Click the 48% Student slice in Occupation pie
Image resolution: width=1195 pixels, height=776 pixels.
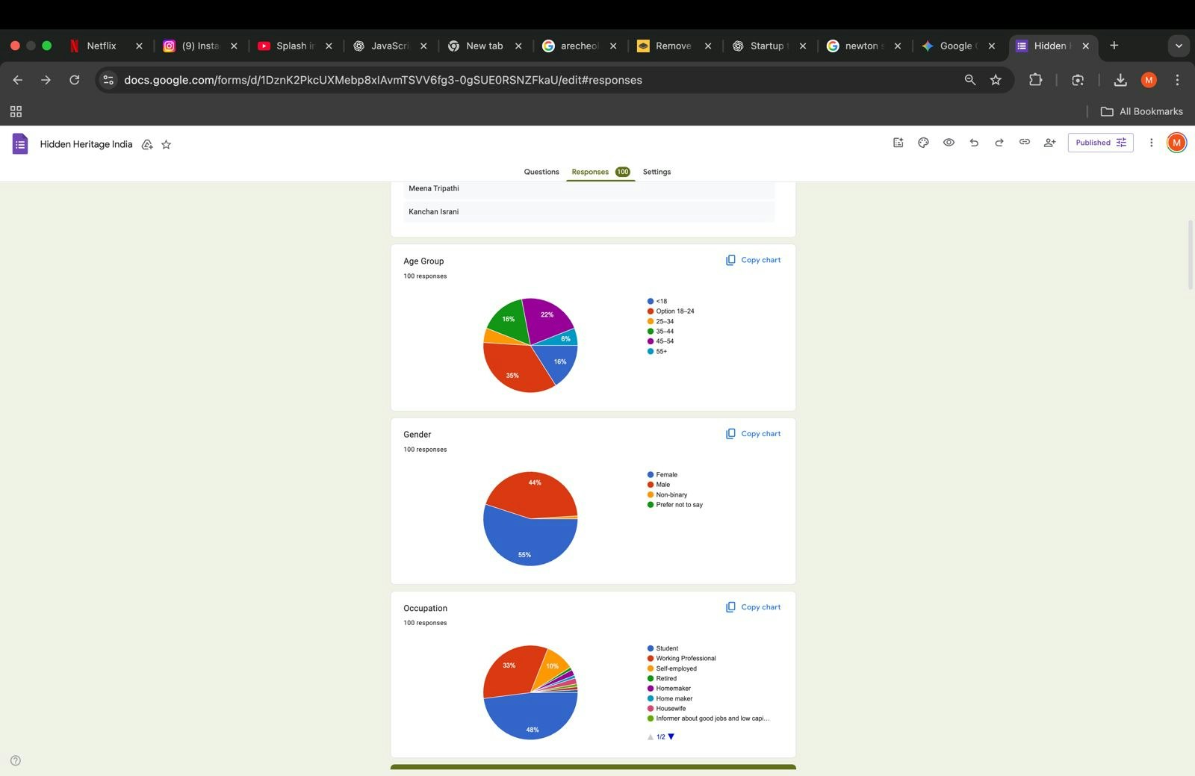[530, 718]
